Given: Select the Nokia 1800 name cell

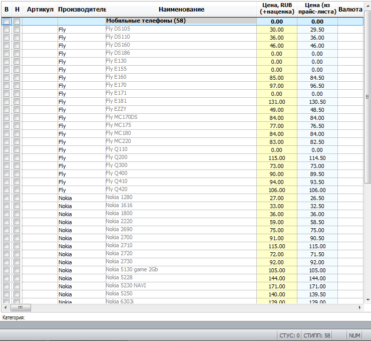Looking at the screenshot, I should click(181, 214).
